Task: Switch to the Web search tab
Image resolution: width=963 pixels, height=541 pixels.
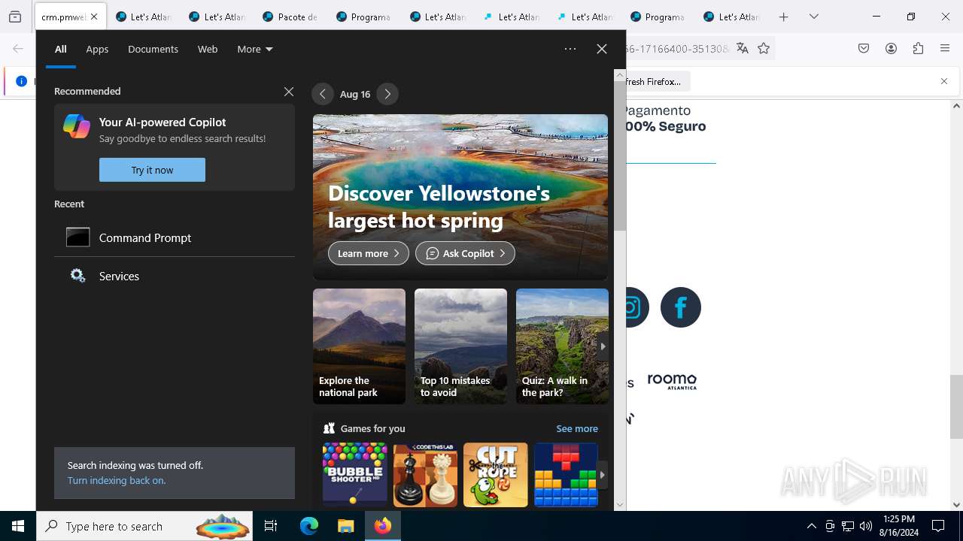Action: coord(208,49)
